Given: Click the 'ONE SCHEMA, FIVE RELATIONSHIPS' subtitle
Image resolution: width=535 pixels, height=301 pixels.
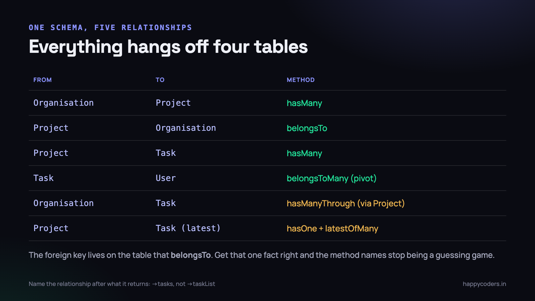Looking at the screenshot, I should [110, 27].
